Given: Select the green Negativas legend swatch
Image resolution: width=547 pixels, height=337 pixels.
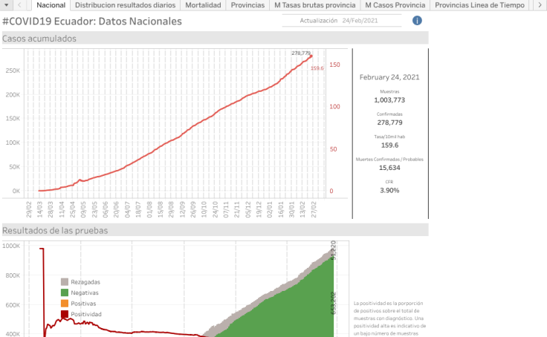Looking at the screenshot, I should click(x=65, y=292).
